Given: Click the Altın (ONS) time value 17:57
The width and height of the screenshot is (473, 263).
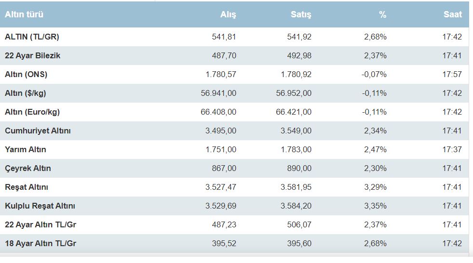Looking at the screenshot, I should coord(452,74).
